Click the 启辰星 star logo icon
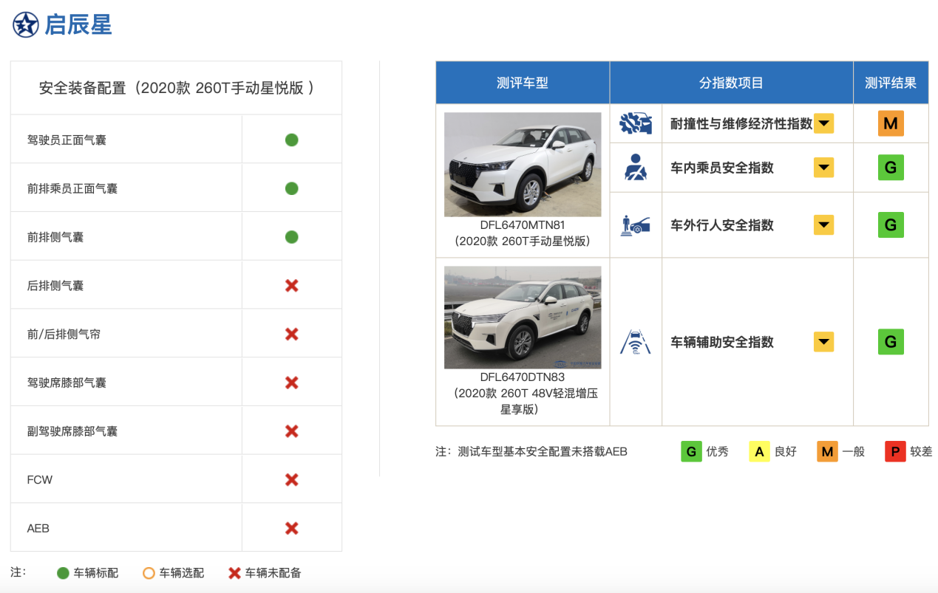938x593 pixels. 25,24
